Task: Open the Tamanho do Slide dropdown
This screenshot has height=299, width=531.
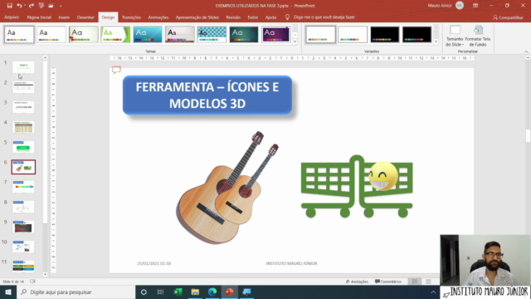Action: click(455, 36)
